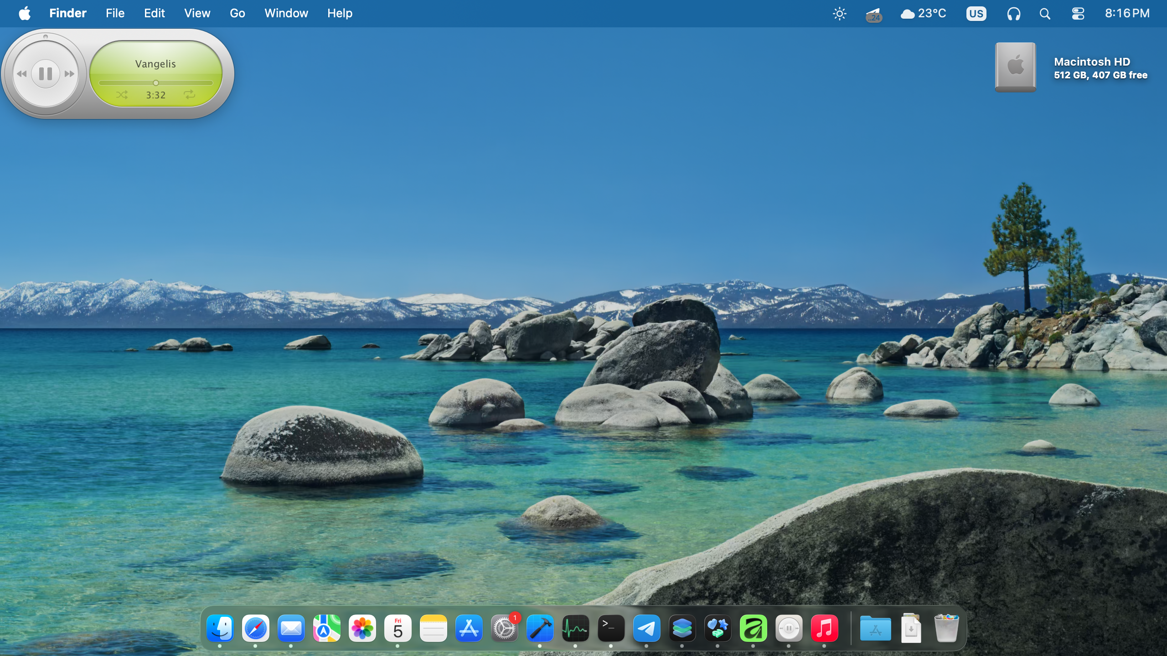Click the small dot atop music widget
The image size is (1167, 656).
[x=46, y=36]
